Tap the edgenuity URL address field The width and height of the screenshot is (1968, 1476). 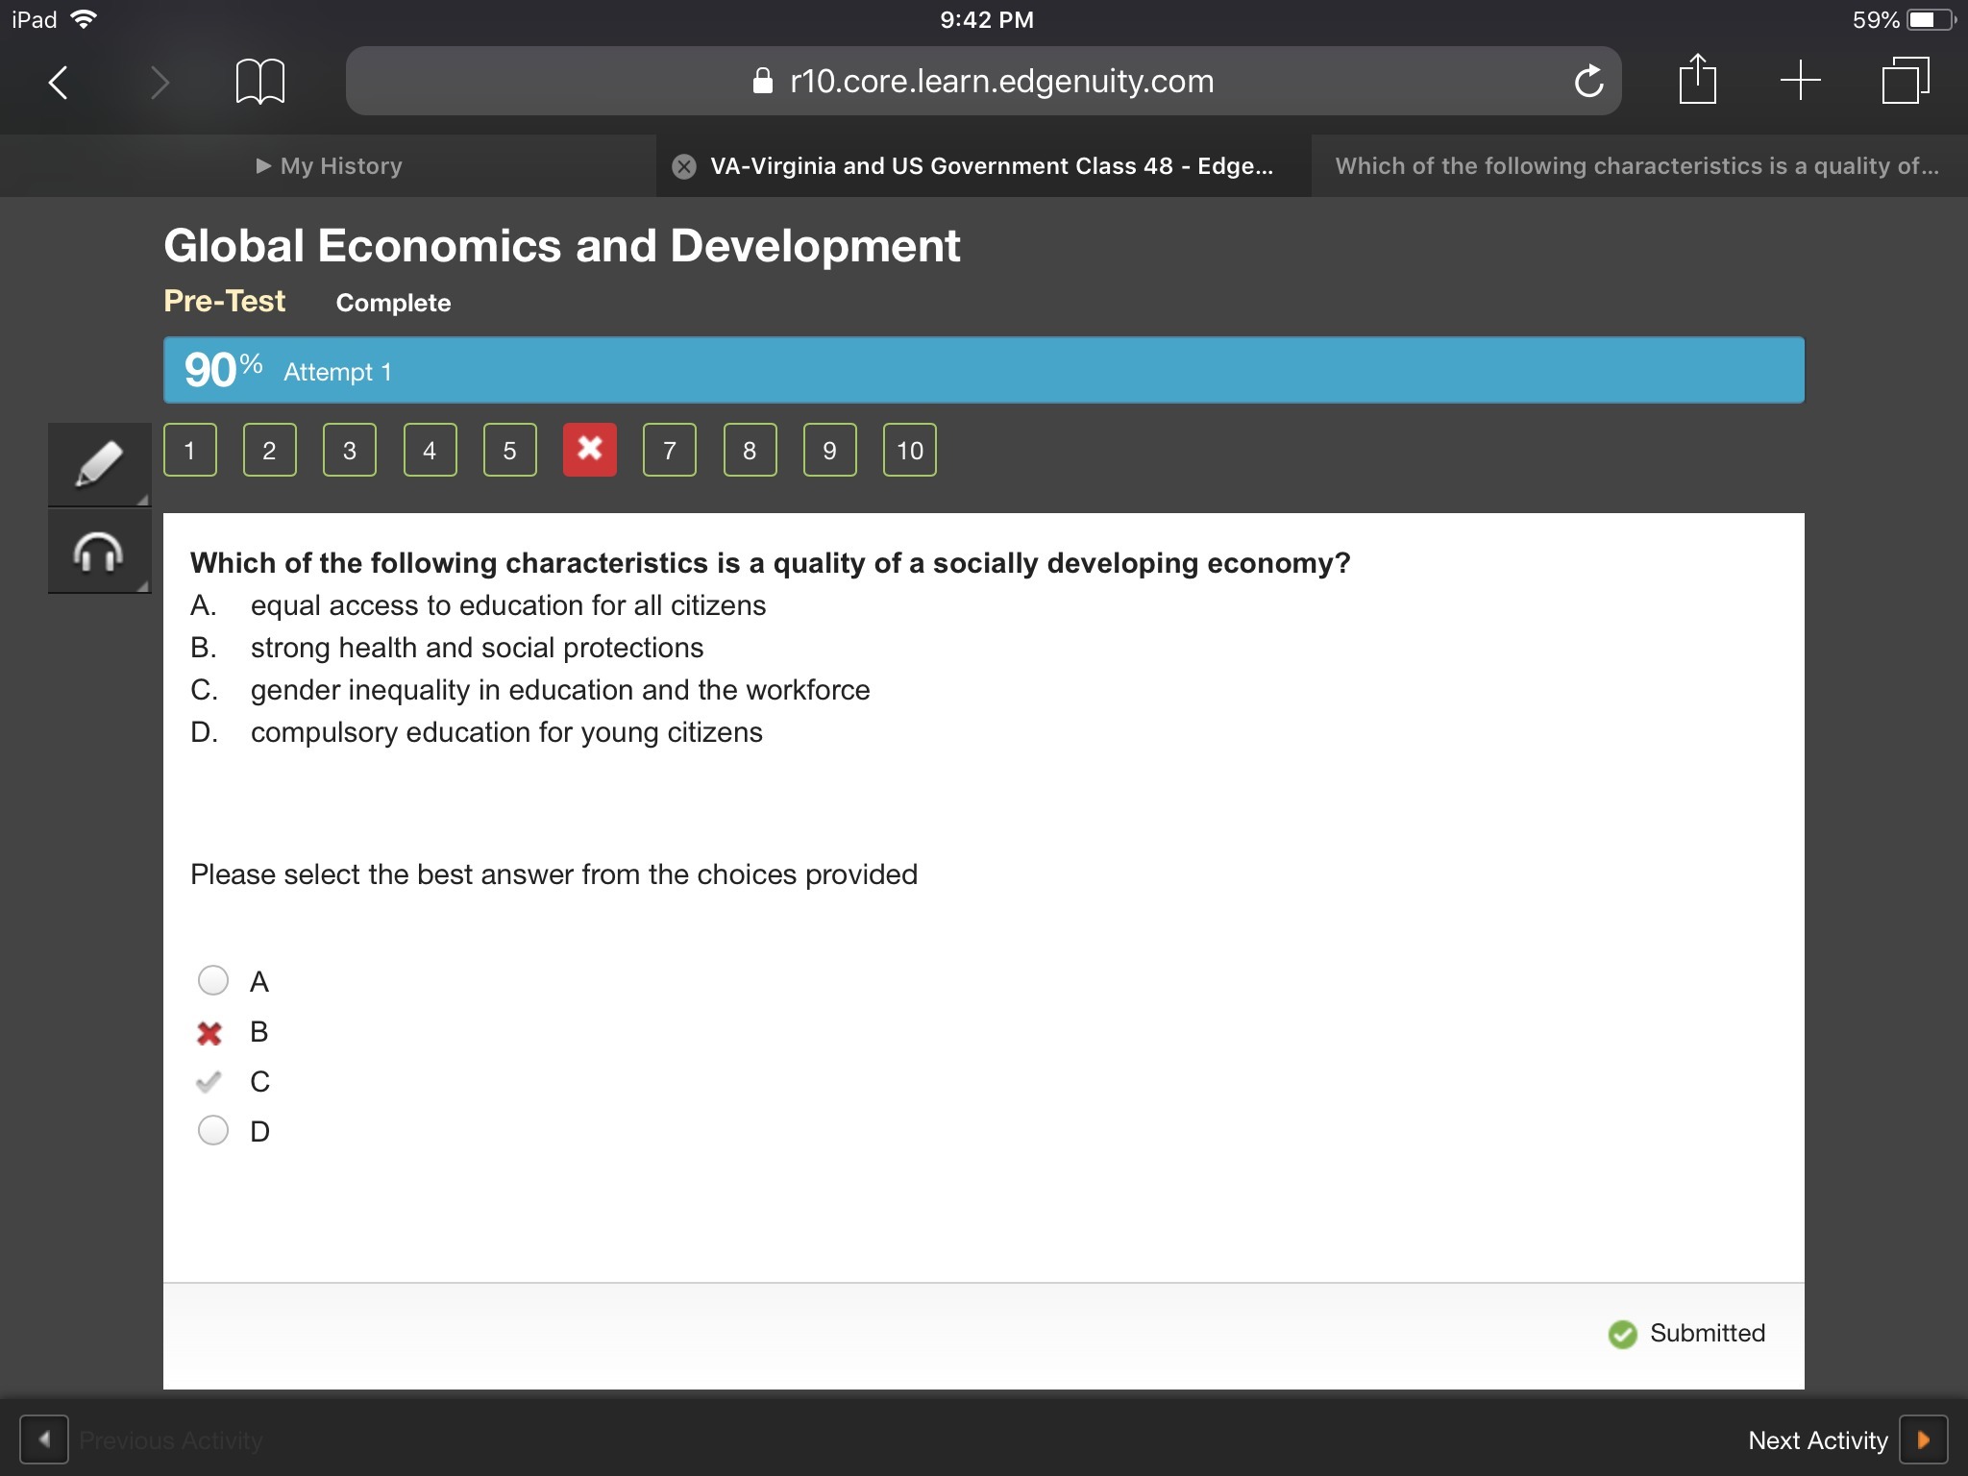click(983, 82)
